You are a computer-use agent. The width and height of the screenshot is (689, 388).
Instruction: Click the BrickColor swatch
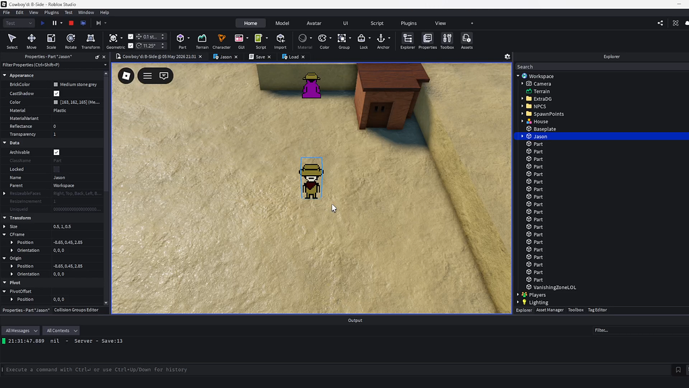[x=56, y=84]
